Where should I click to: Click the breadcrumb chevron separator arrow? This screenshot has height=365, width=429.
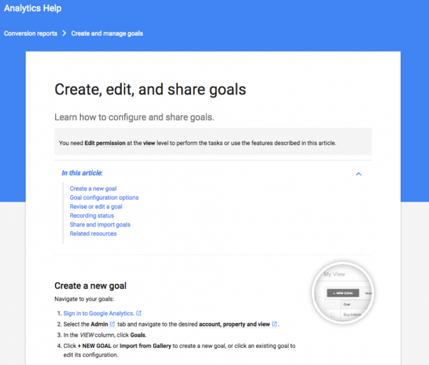tap(64, 33)
